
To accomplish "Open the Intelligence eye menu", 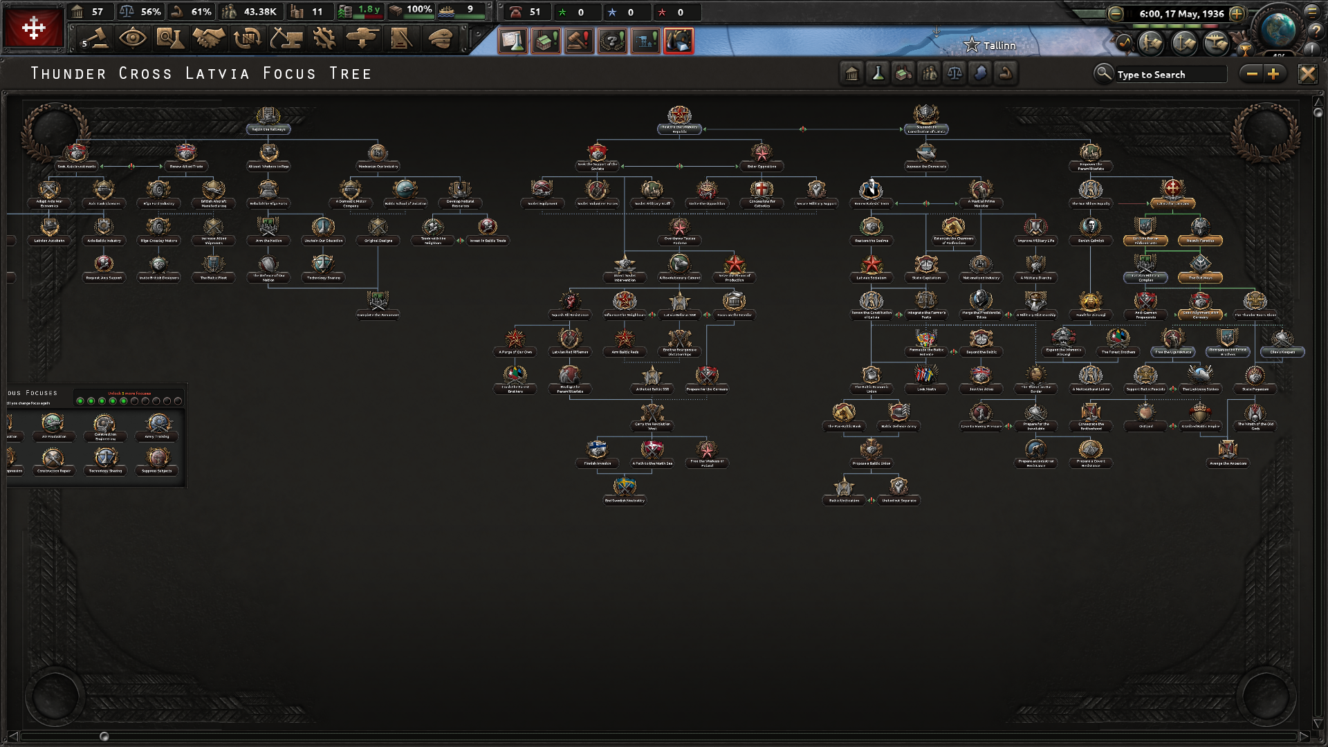I will (x=132, y=39).
